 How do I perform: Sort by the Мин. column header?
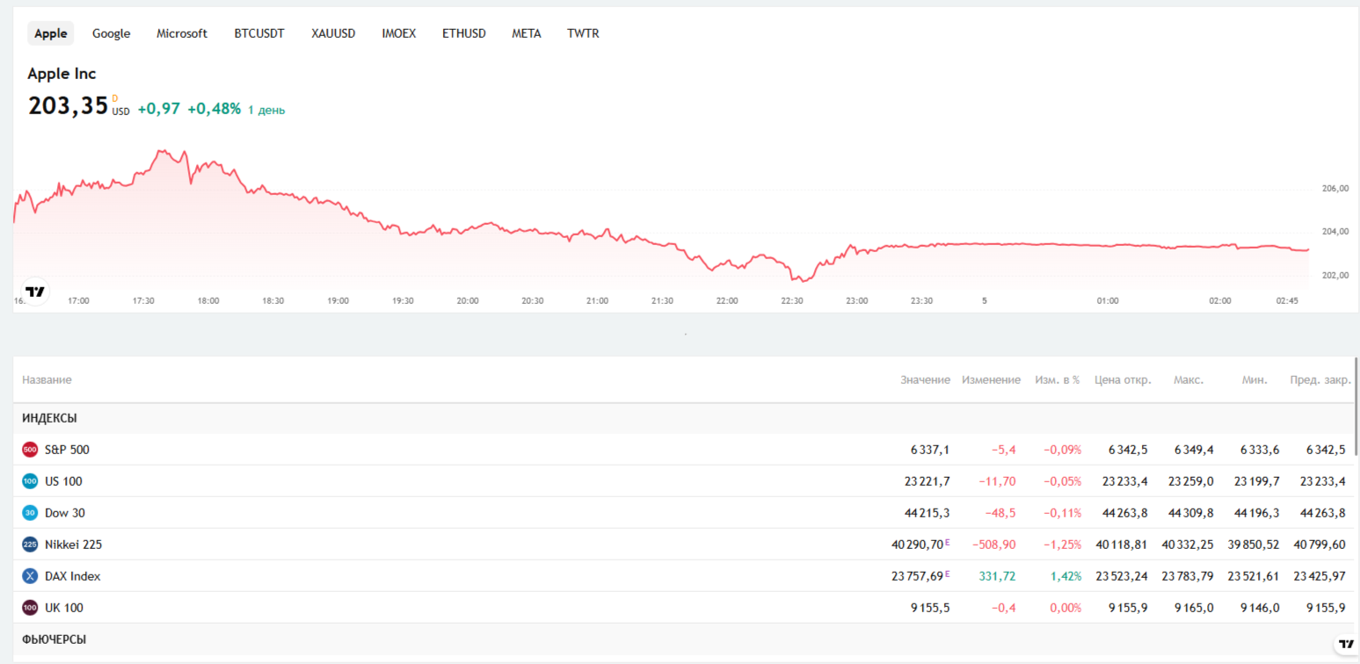click(x=1255, y=380)
